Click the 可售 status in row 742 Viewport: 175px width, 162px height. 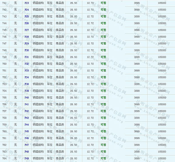103,10
